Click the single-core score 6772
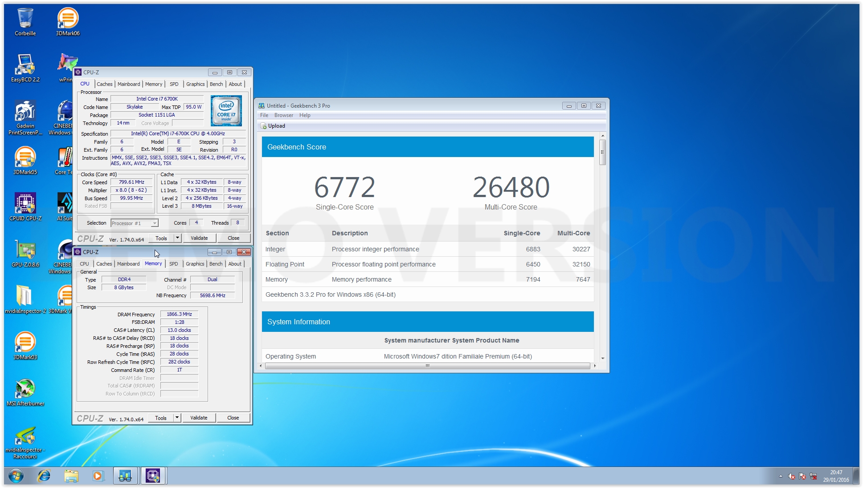The height and width of the screenshot is (488, 863). tap(344, 187)
